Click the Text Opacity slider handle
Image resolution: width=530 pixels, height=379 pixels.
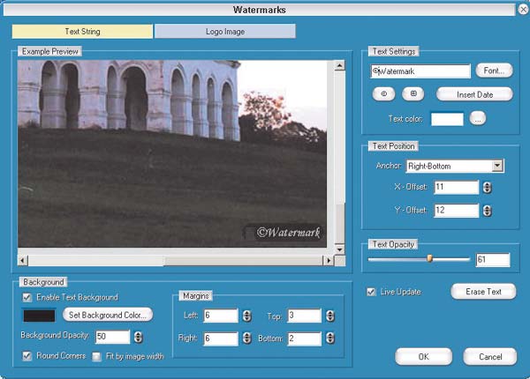(x=429, y=258)
